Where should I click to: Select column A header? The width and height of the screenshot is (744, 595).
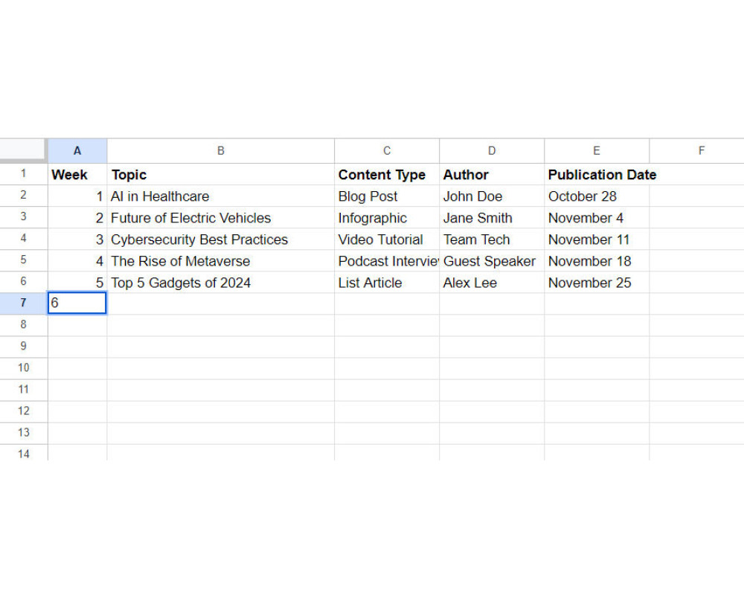(x=77, y=151)
